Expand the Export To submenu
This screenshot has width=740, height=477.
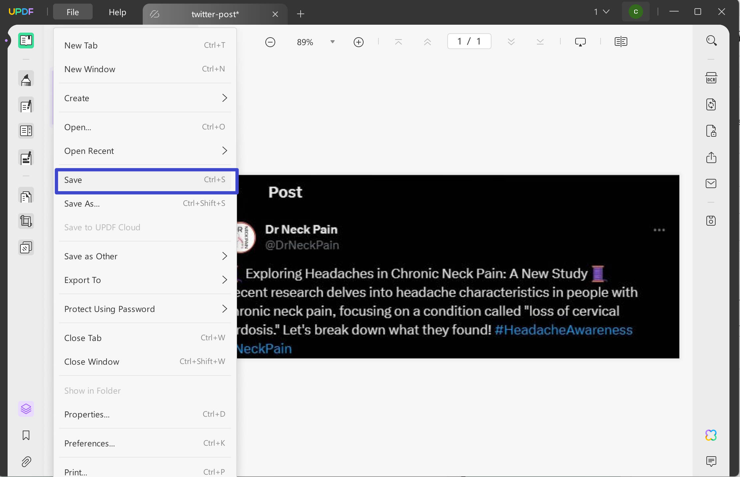click(x=145, y=280)
